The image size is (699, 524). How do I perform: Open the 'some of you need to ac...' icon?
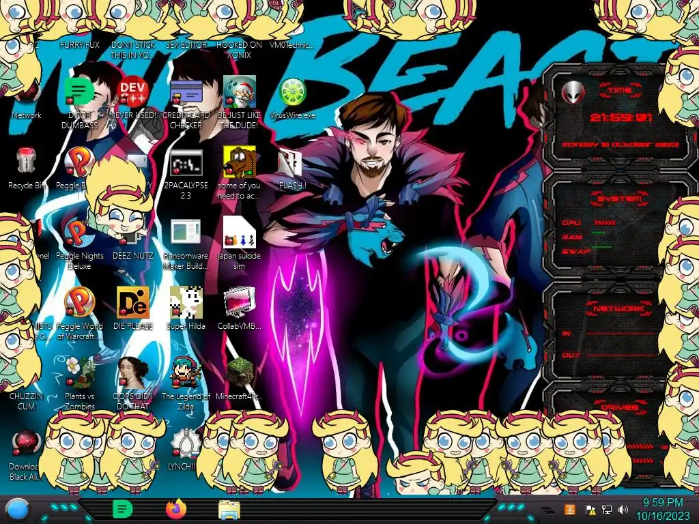(240, 161)
